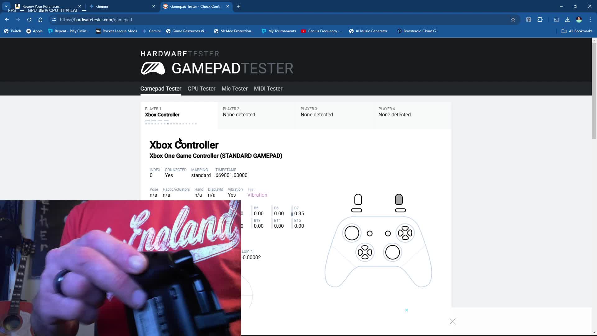View site information icon beside URL
Screen dimensions: 597x336
pos(54,20)
